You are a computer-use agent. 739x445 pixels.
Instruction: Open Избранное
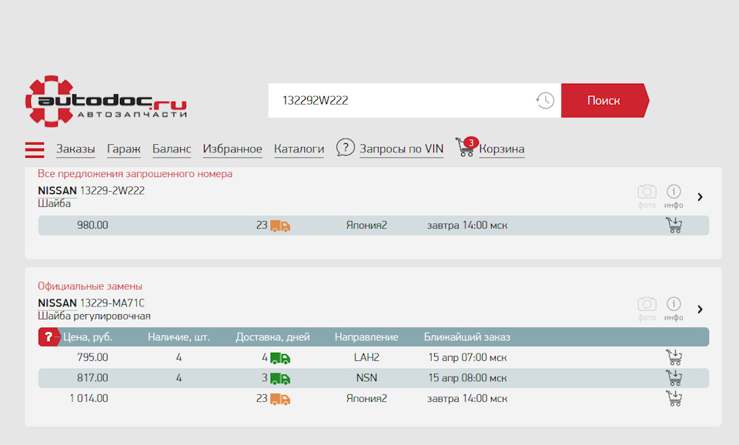pos(232,149)
